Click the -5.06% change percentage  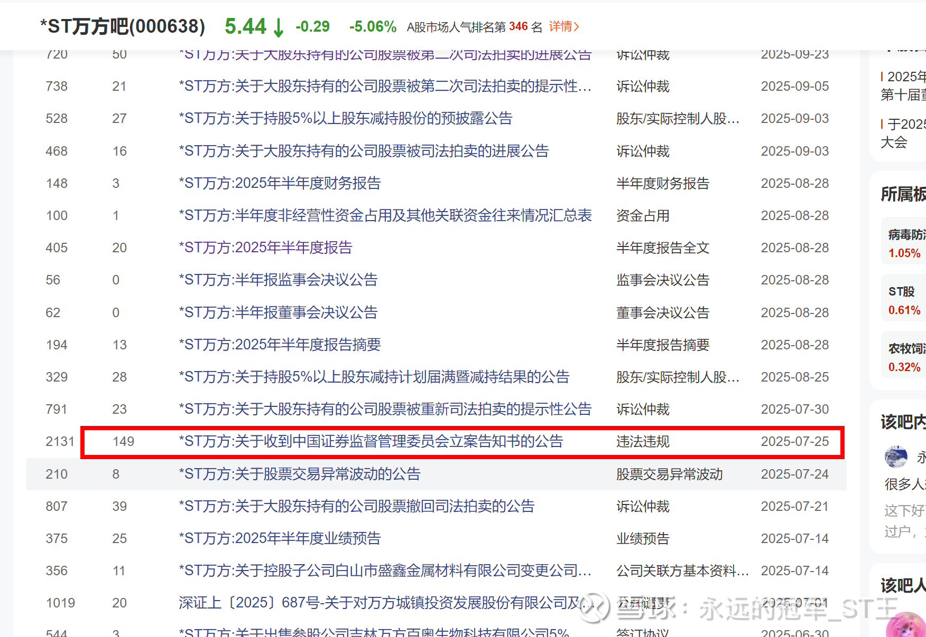[373, 26]
